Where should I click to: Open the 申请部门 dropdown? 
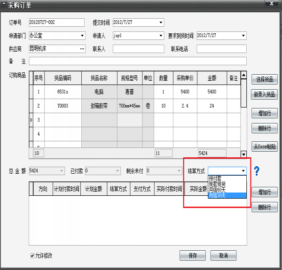(82, 35)
